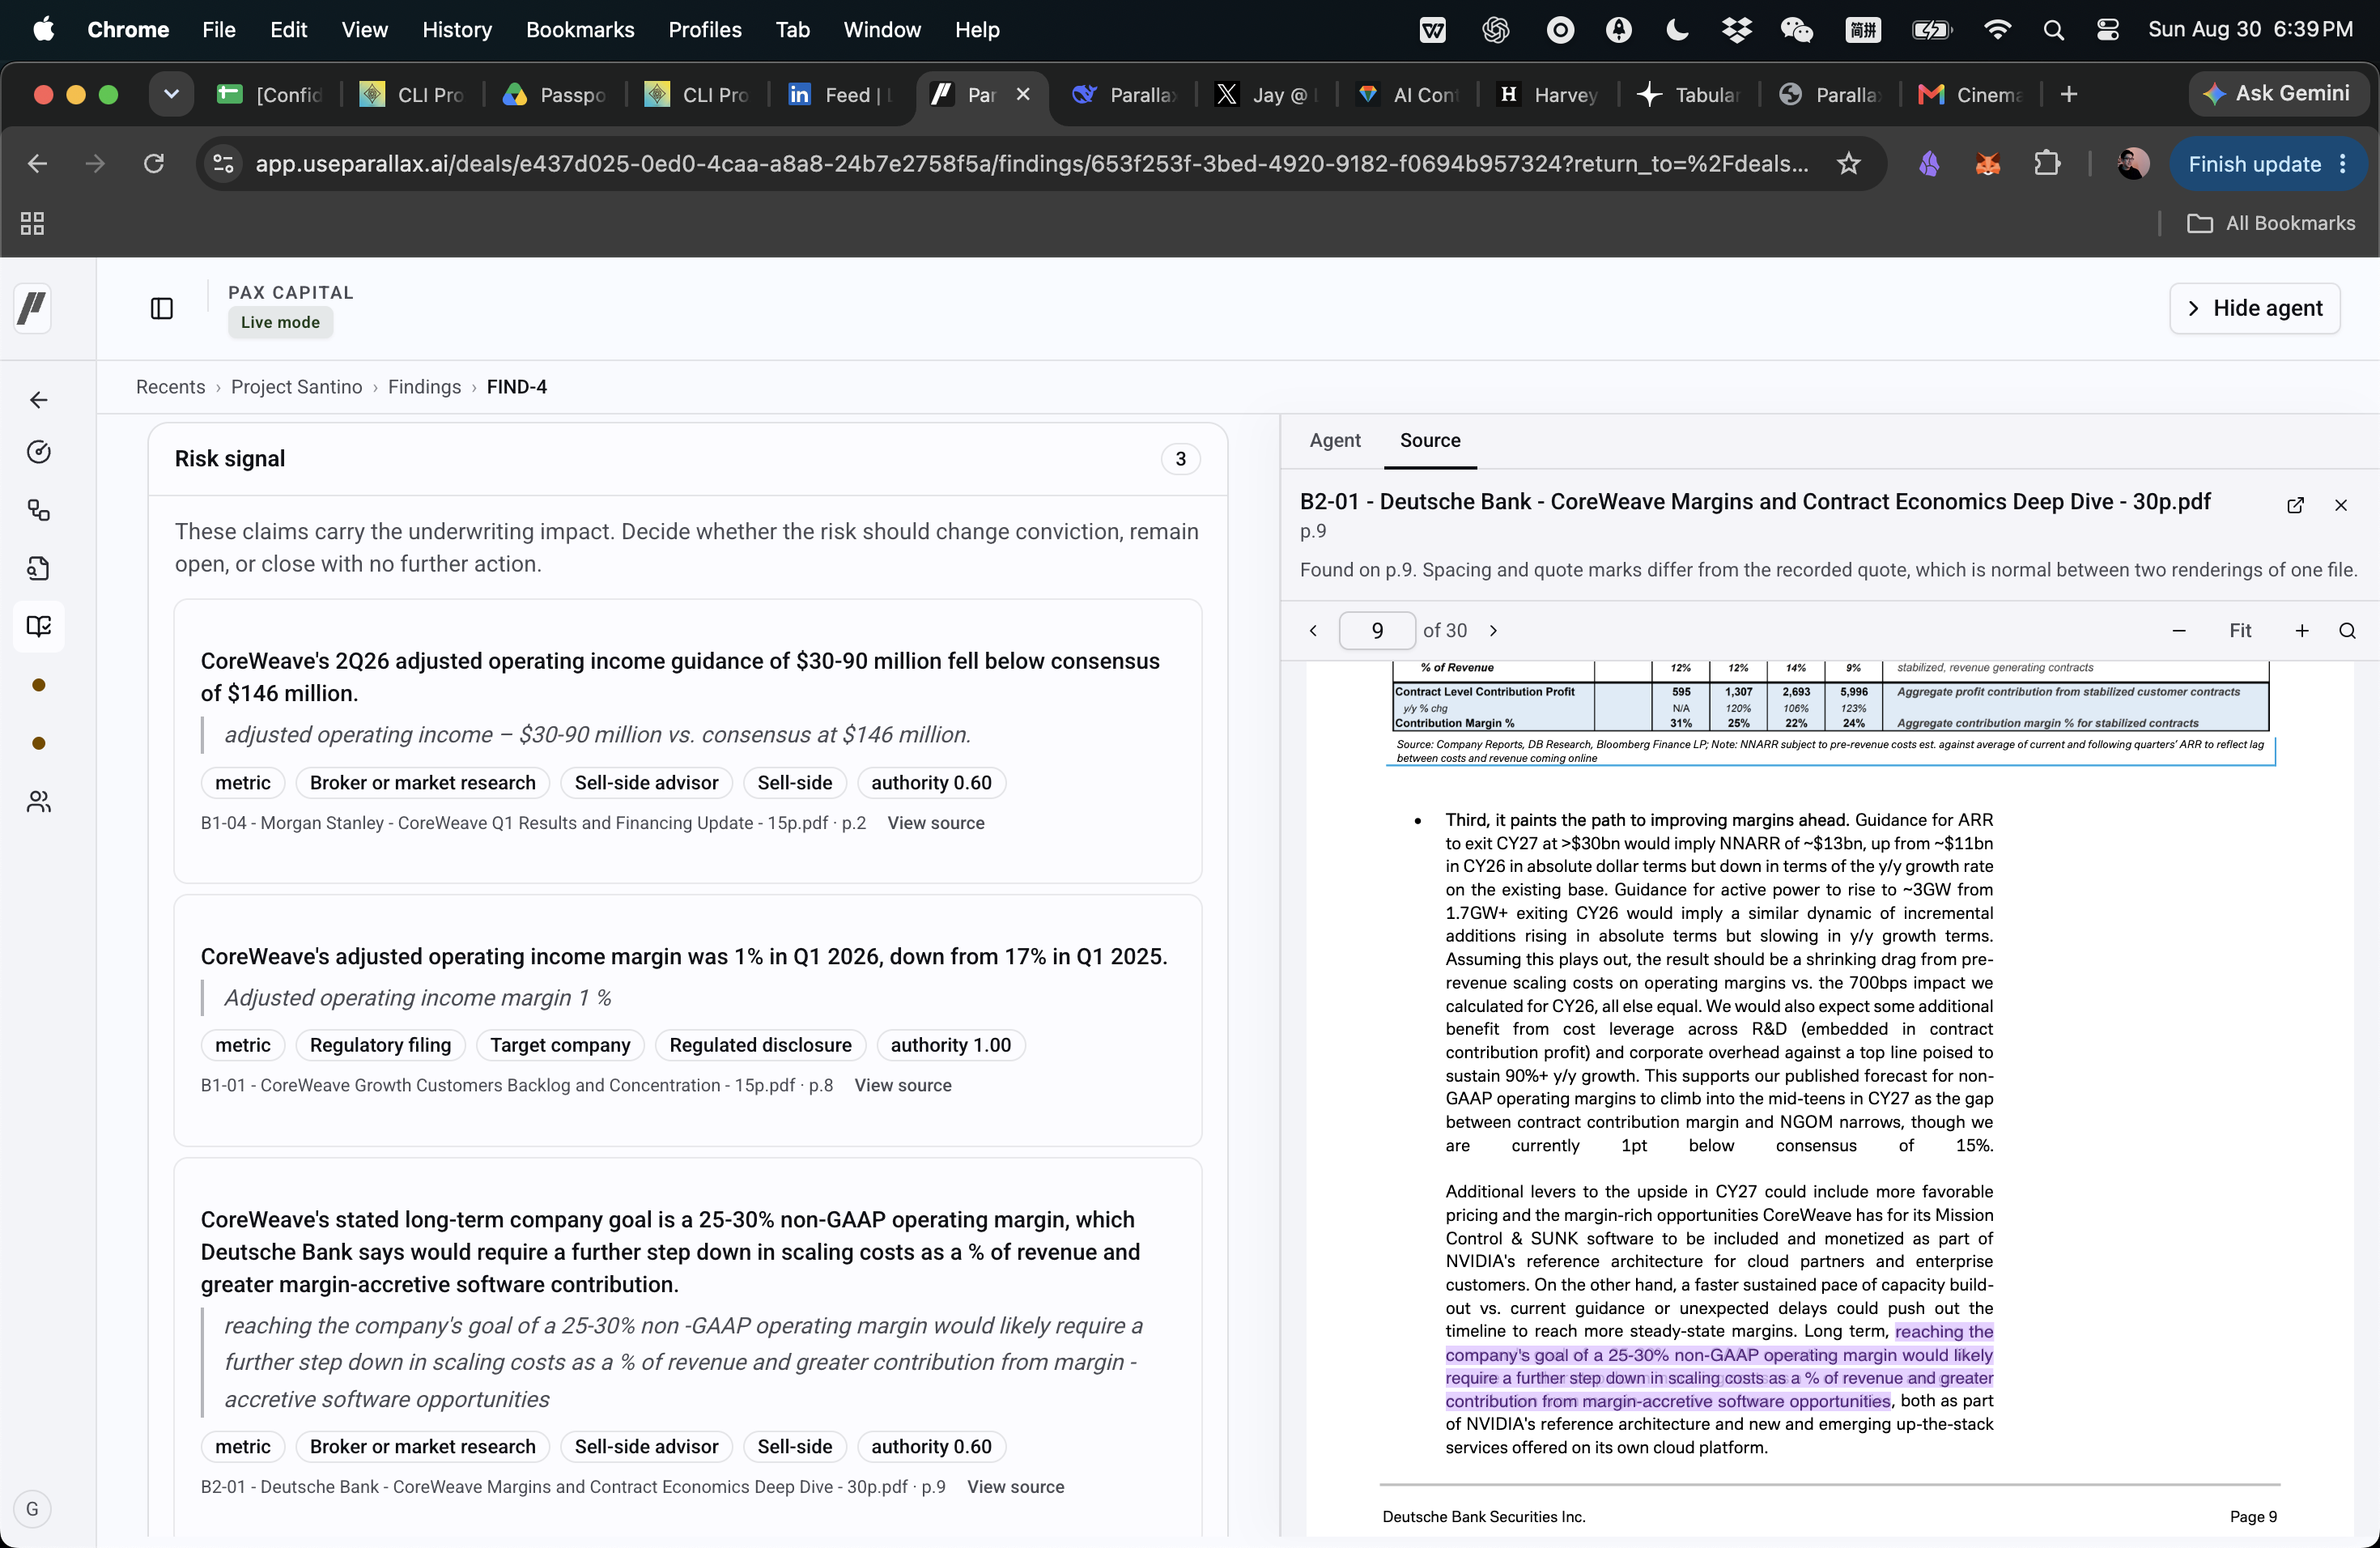
Task: Open Chrome extensions puzzle icon
Action: click(x=2047, y=163)
